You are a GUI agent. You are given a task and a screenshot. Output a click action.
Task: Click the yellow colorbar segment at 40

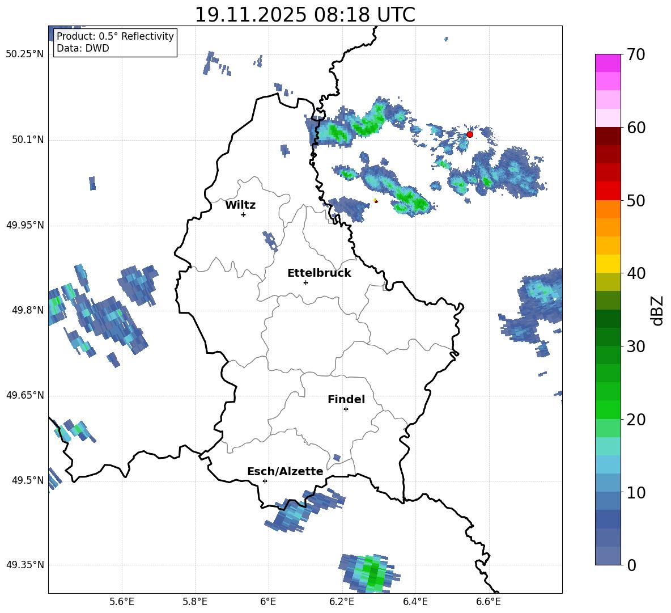608,264
